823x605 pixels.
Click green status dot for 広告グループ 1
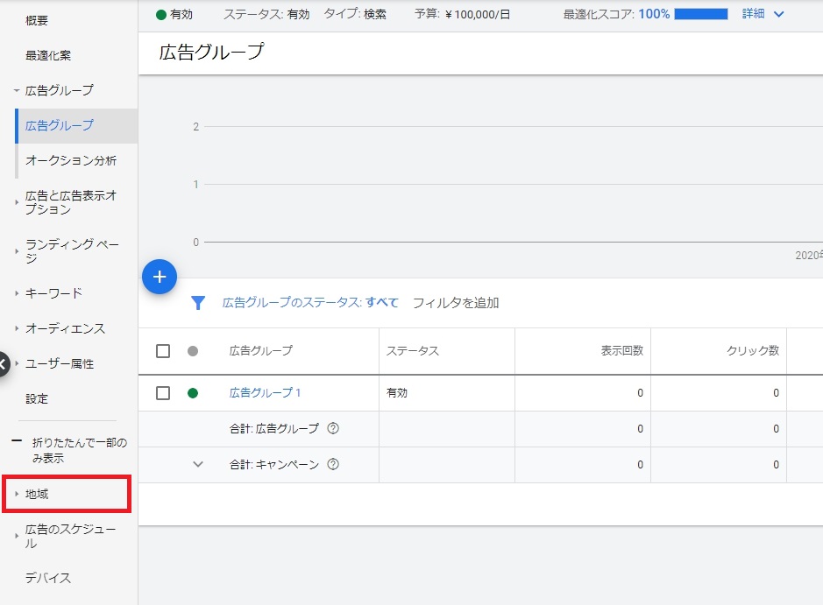pyautogui.click(x=193, y=393)
